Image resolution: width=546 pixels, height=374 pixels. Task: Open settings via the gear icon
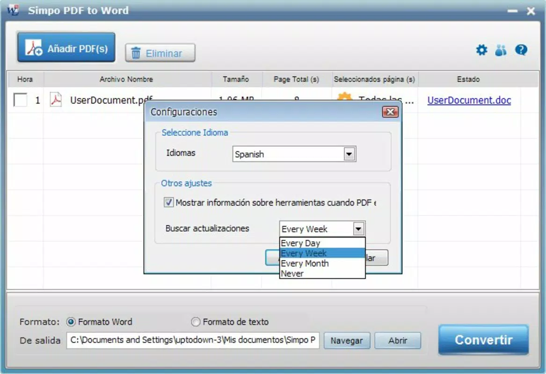pos(481,50)
